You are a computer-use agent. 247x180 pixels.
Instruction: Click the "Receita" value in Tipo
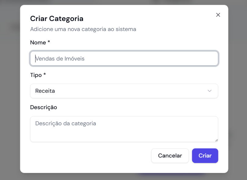[45, 91]
